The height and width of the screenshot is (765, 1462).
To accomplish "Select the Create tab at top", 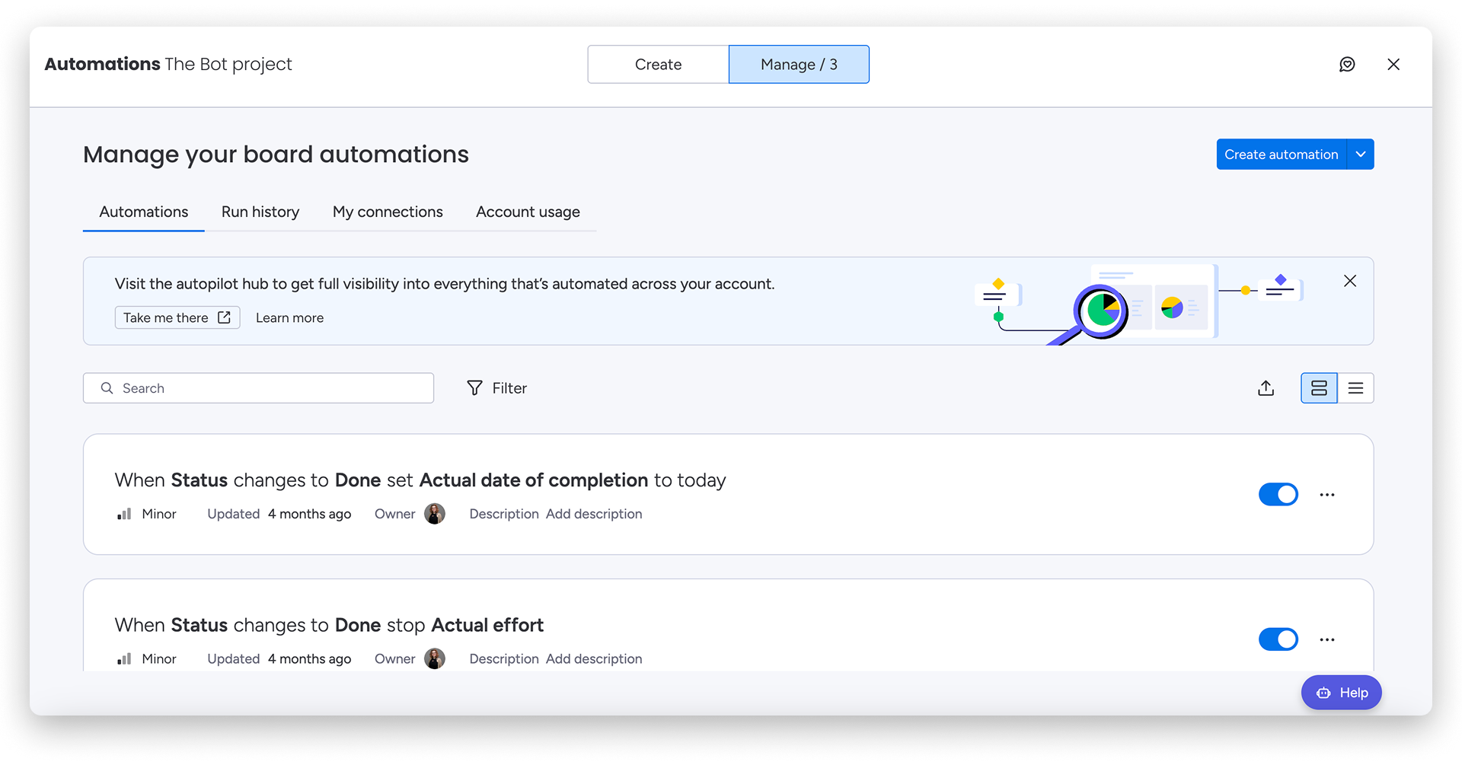I will 658,65.
